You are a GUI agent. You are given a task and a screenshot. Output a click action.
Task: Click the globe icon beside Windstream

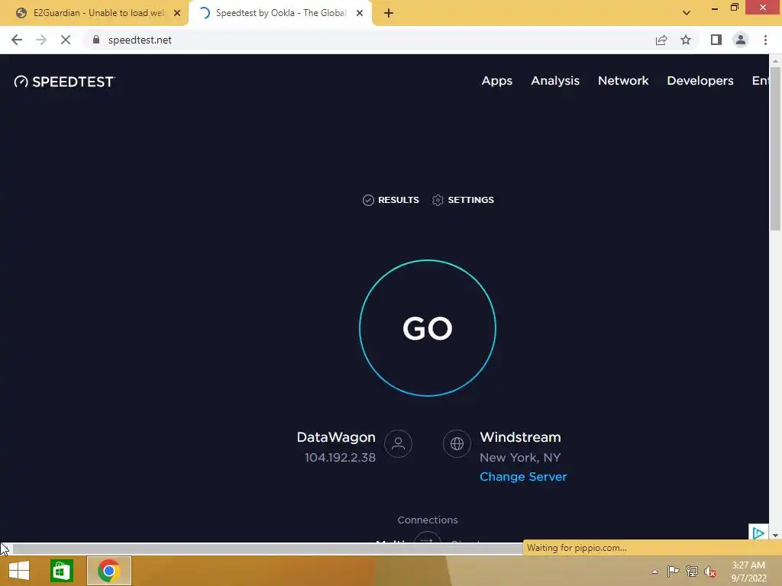tap(457, 443)
